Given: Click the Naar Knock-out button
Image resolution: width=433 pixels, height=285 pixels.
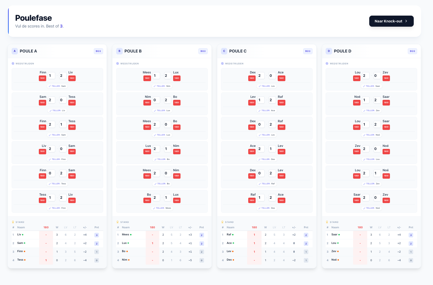Looking at the screenshot, I should click(x=391, y=21).
